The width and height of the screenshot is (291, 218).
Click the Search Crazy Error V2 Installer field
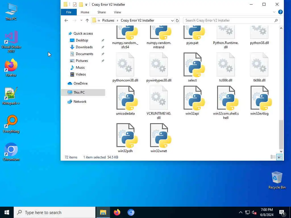pos(231,20)
